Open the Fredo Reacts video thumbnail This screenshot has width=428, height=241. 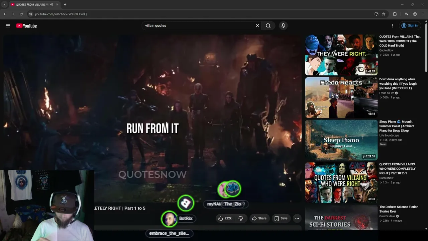coord(341,97)
